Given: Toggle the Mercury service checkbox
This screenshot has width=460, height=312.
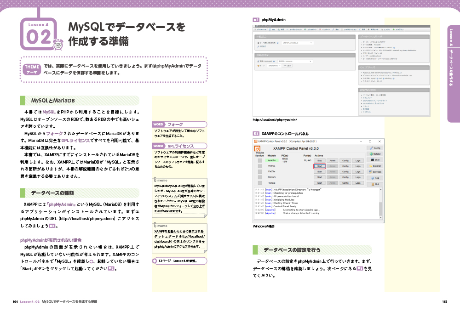Looking at the screenshot, I should tap(259, 177).
